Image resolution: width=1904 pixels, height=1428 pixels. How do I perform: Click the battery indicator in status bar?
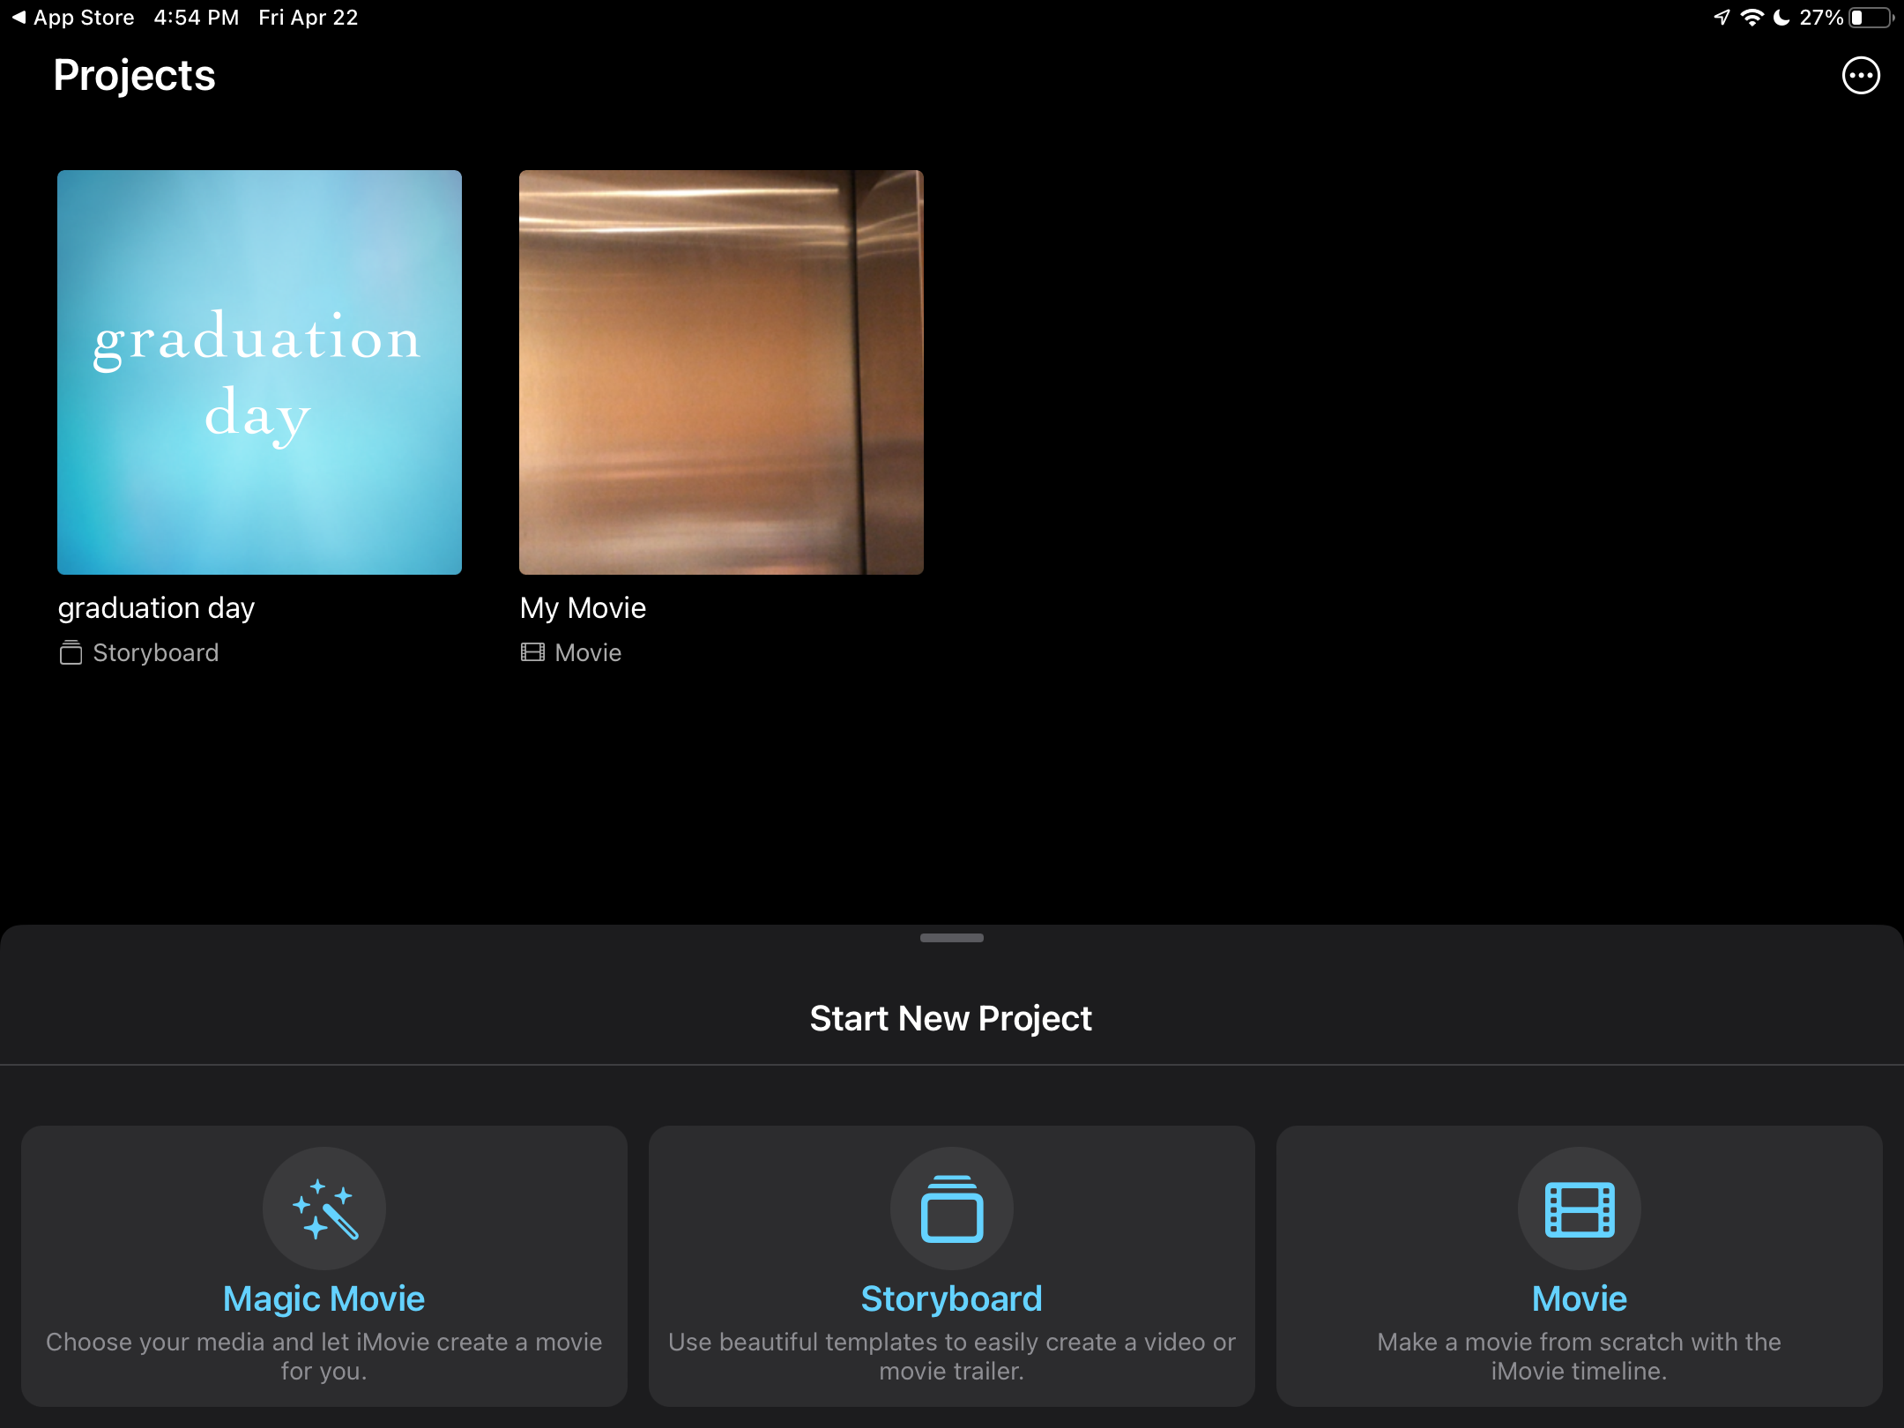(1871, 18)
